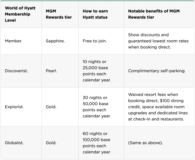195x160 pixels.
Task: Select the "Member." cell
Action: (13, 41)
